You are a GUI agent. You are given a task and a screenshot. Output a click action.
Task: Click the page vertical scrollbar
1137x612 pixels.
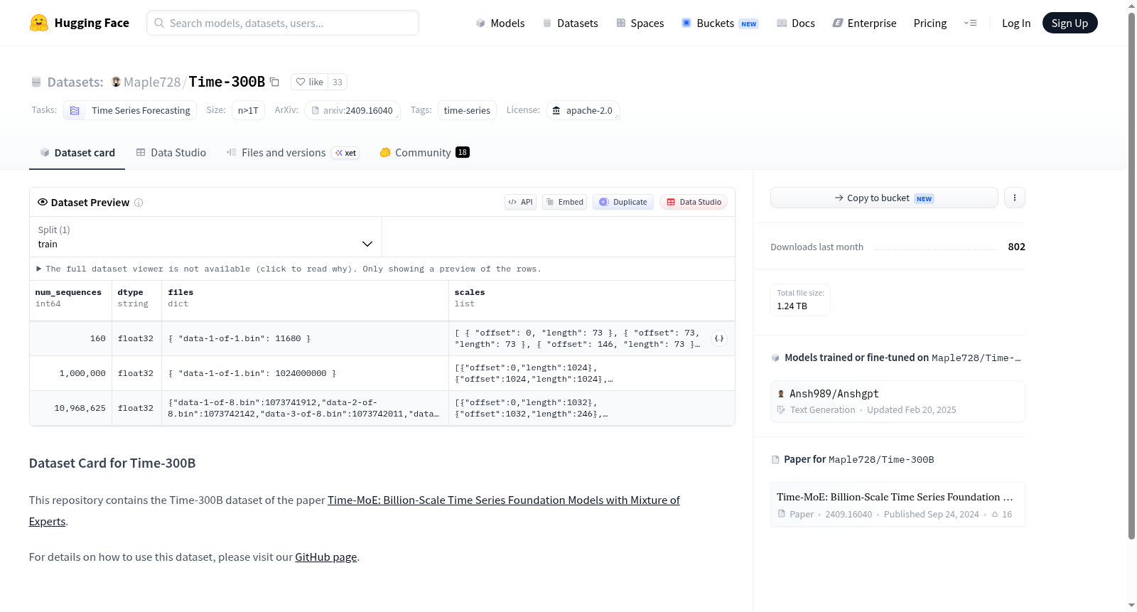click(x=1131, y=276)
